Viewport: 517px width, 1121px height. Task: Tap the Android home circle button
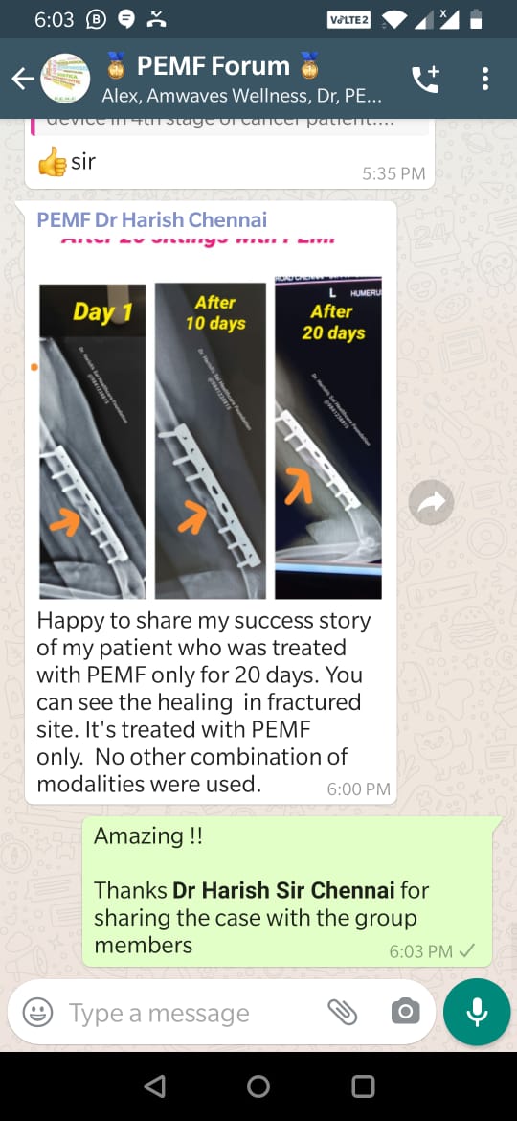[x=258, y=1086]
